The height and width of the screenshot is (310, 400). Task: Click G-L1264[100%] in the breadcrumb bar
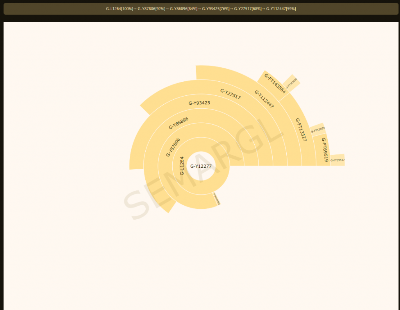click(120, 9)
